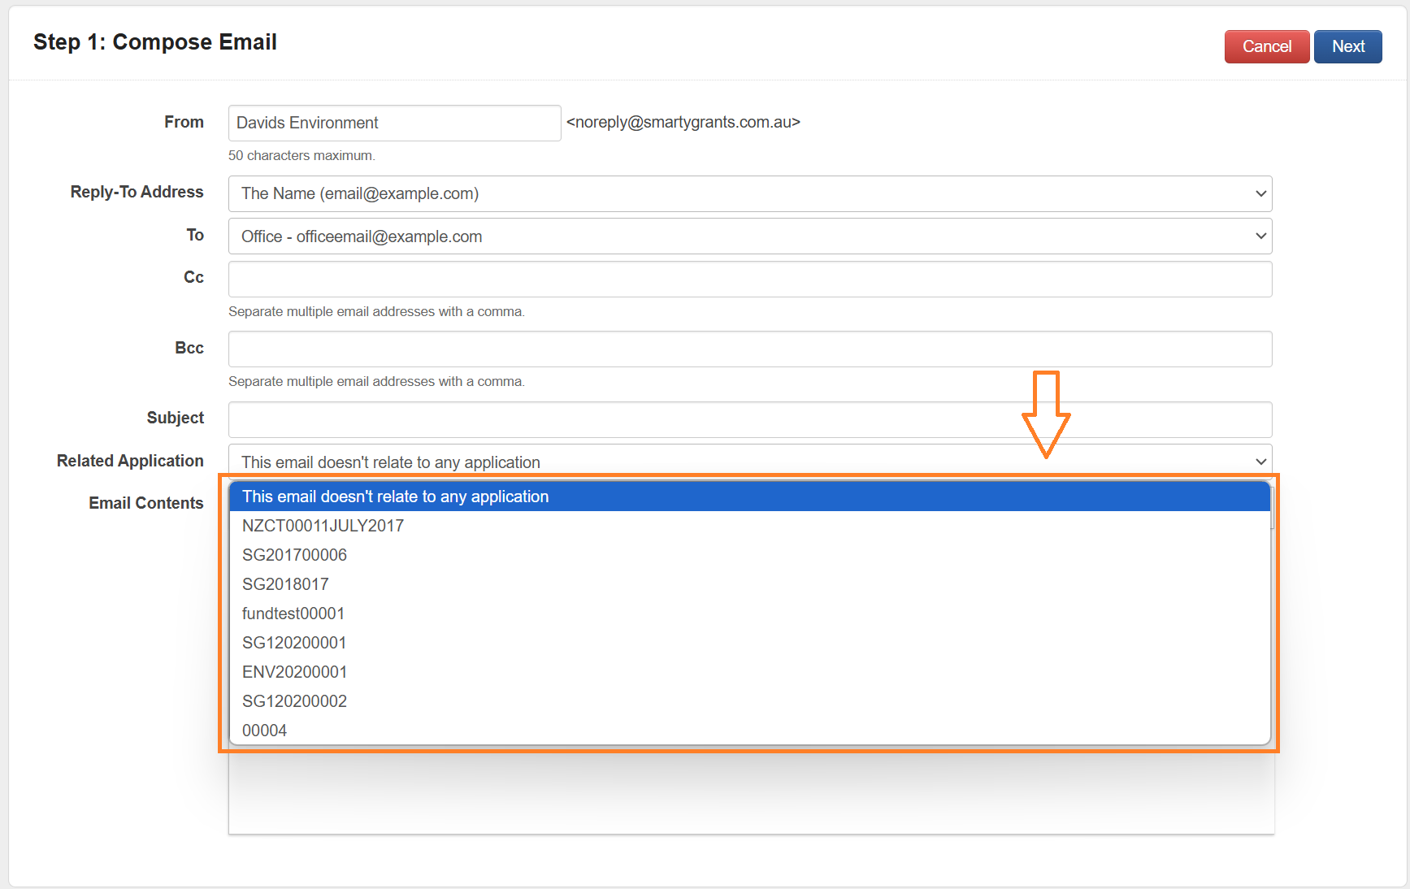Pick ENV20200001 as related application
The height and width of the screenshot is (889, 1410).
[294, 672]
